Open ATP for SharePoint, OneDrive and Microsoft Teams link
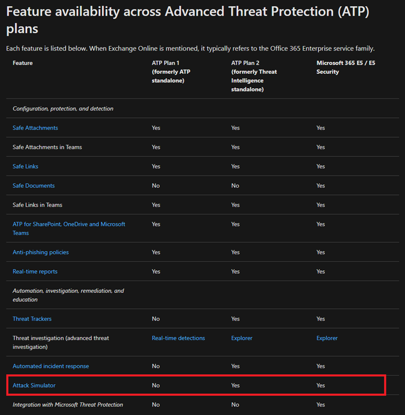 tap(69, 228)
